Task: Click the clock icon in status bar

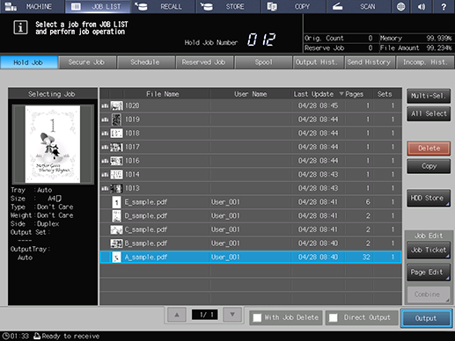Action: coord(5,336)
